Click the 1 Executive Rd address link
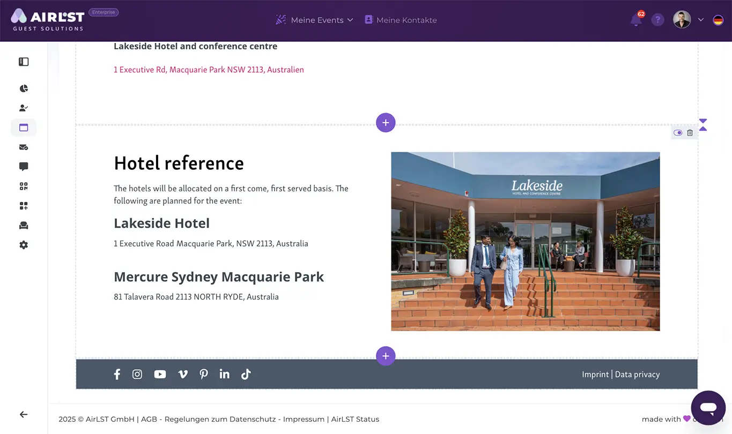 (209, 70)
